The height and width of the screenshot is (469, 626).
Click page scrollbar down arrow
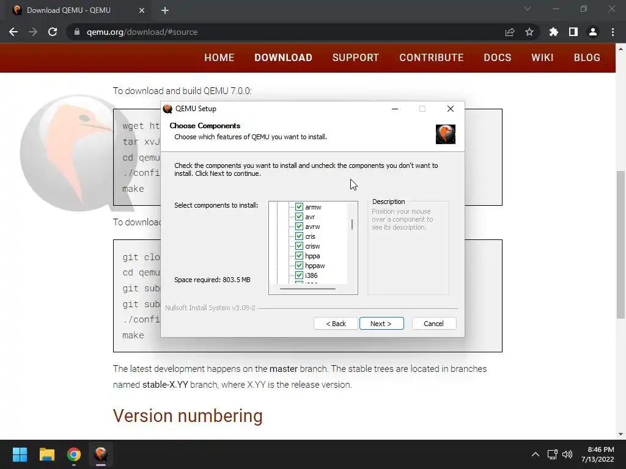(620, 434)
